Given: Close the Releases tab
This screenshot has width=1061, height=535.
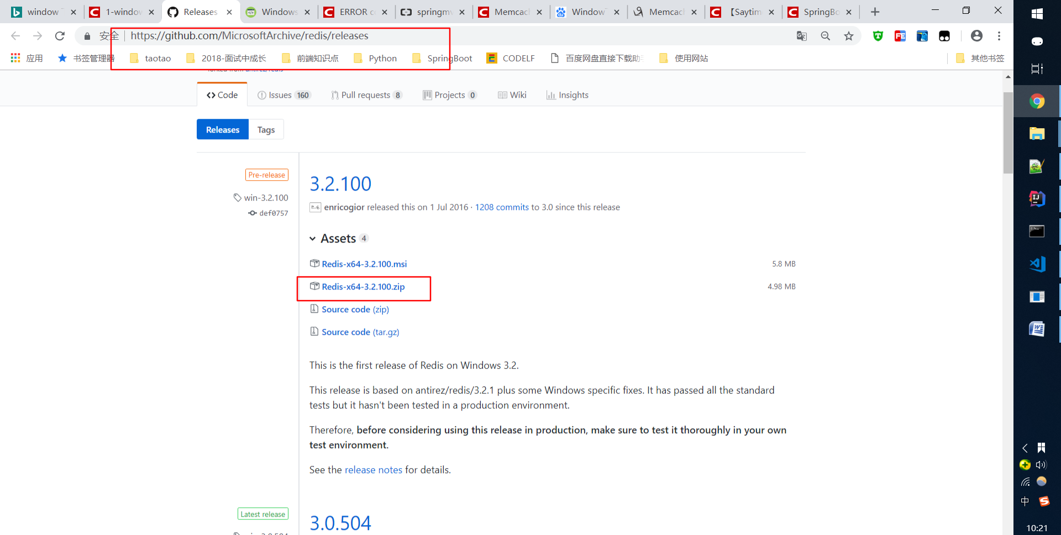Looking at the screenshot, I should pos(229,12).
